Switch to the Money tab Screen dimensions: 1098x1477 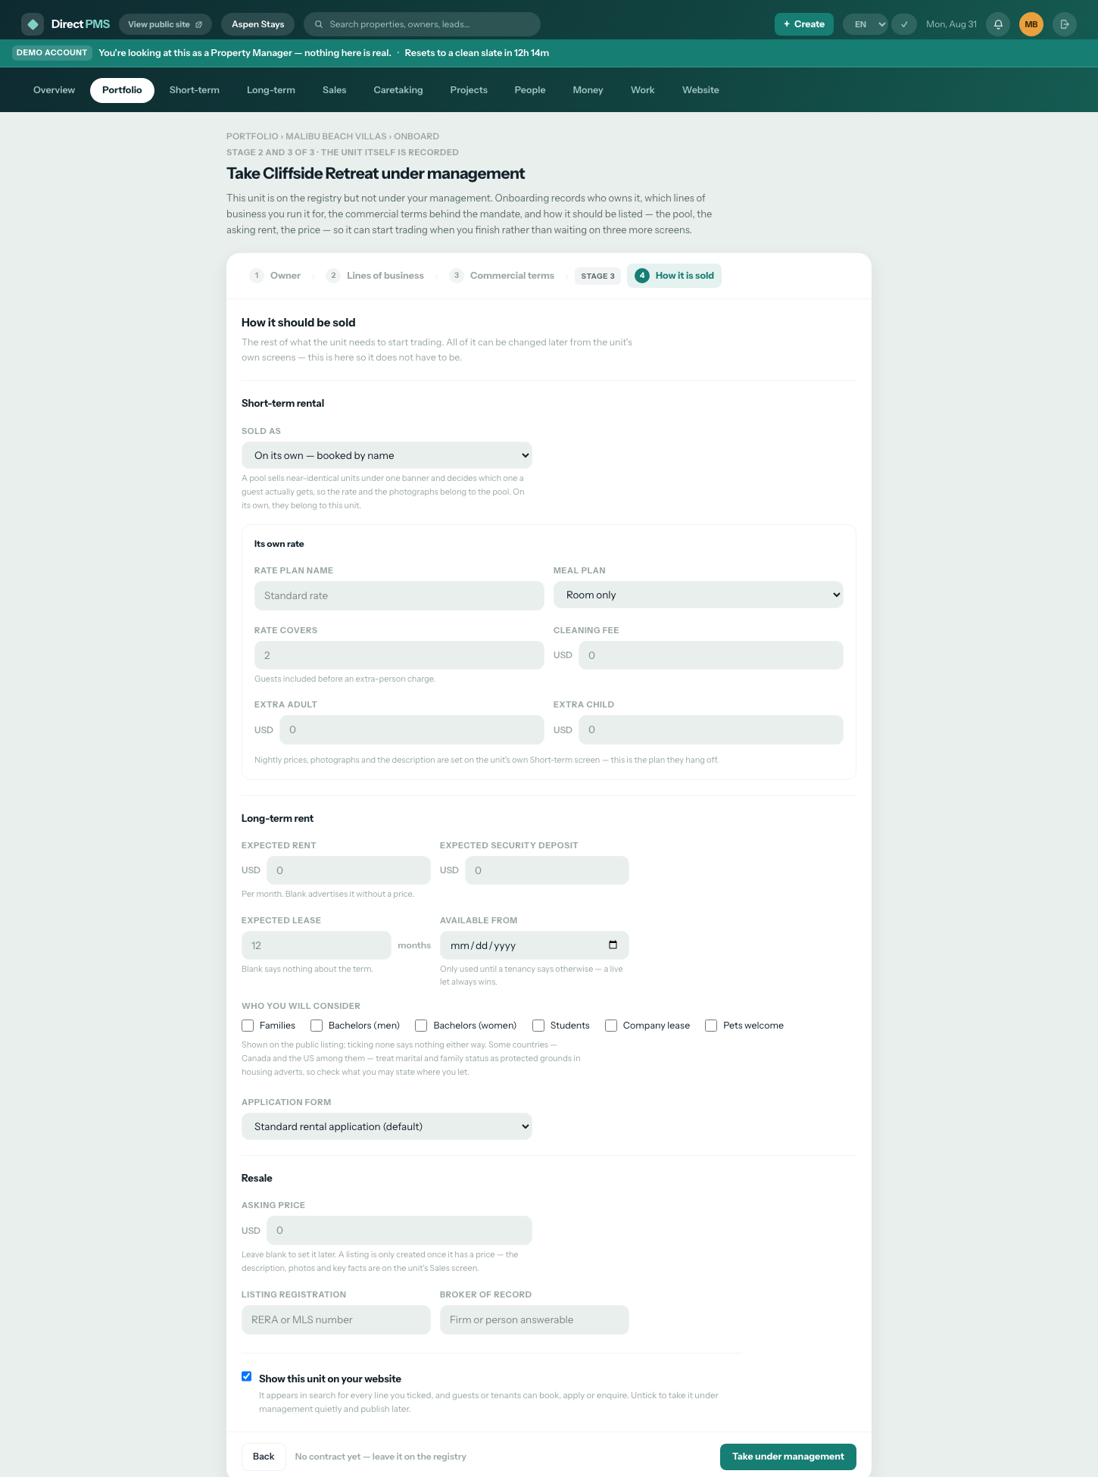pos(588,90)
